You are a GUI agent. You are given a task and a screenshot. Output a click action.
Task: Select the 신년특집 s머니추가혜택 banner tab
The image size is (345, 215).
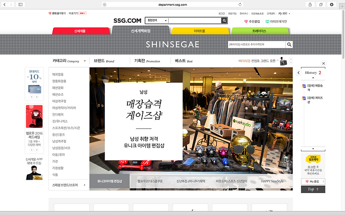[x=191, y=181]
